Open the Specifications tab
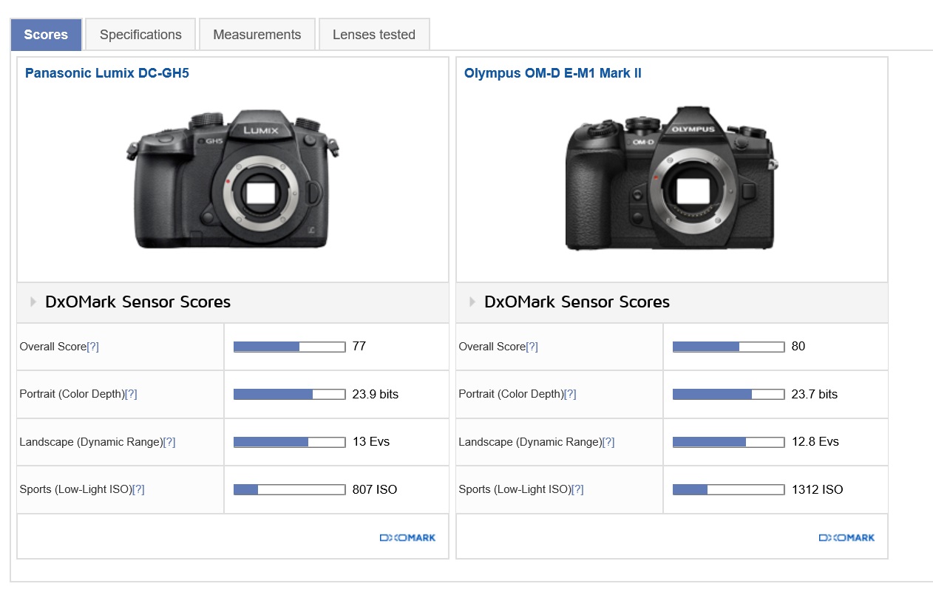 [x=140, y=35]
